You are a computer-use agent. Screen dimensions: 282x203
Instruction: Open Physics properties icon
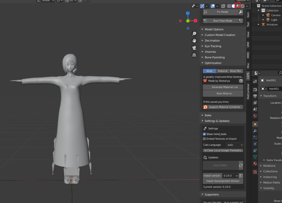pyautogui.click(x=255, y=144)
